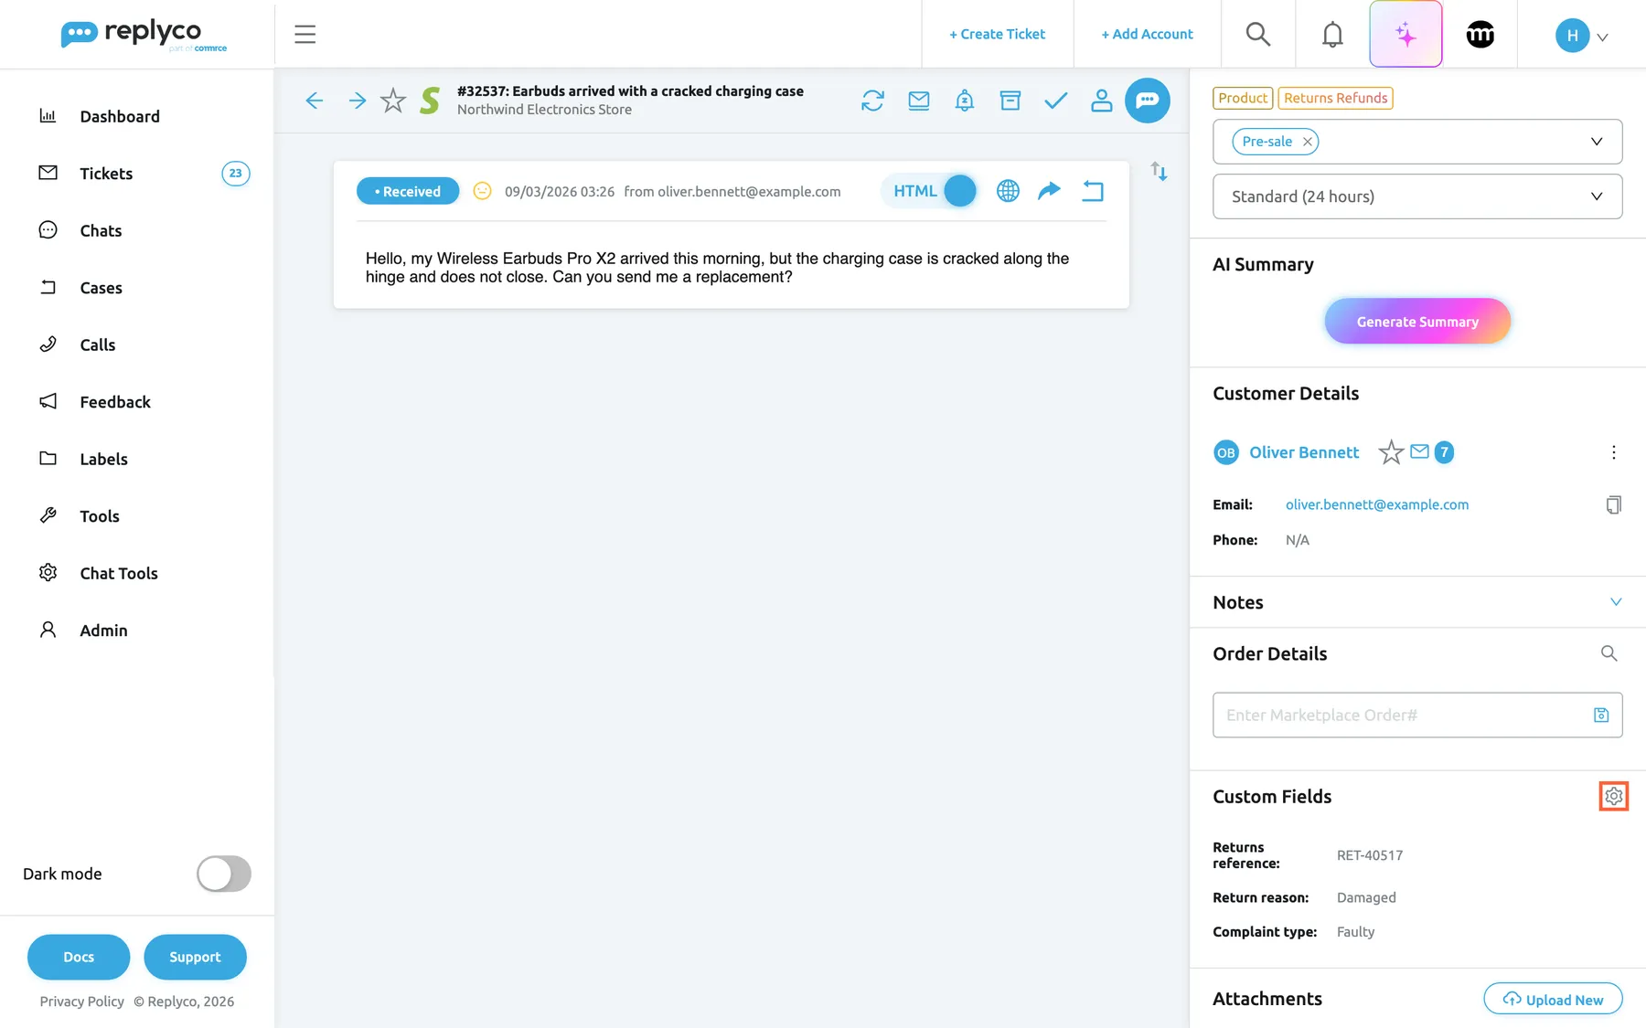Forward the message with the arrow icon

pos(1050,190)
